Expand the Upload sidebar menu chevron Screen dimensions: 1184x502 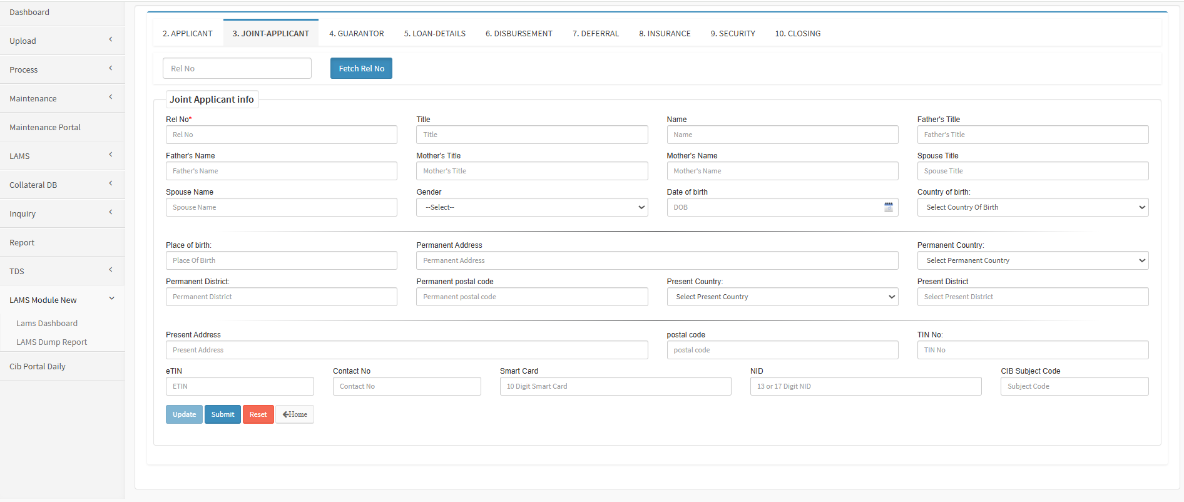pyautogui.click(x=111, y=40)
